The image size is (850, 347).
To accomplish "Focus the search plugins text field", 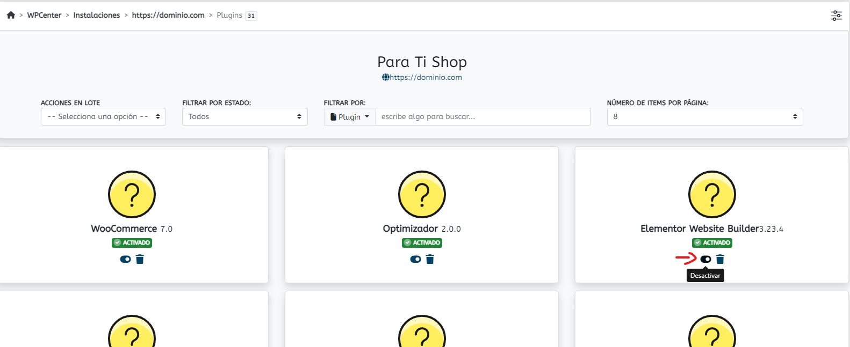I will (x=483, y=116).
